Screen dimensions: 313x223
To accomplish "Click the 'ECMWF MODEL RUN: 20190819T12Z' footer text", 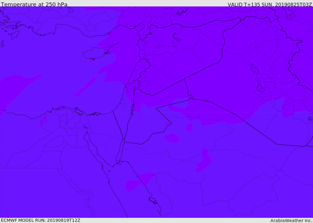I will (x=41, y=220).
